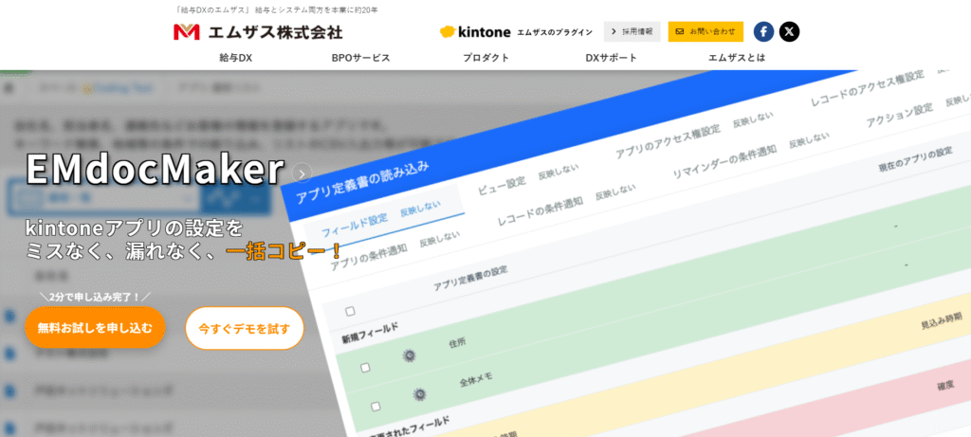Toggle the header select-all checkbox above 新規フィールド
The image size is (971, 437).
(351, 311)
